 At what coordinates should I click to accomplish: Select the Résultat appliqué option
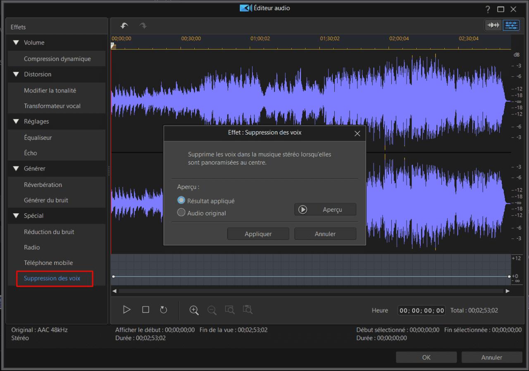click(181, 200)
